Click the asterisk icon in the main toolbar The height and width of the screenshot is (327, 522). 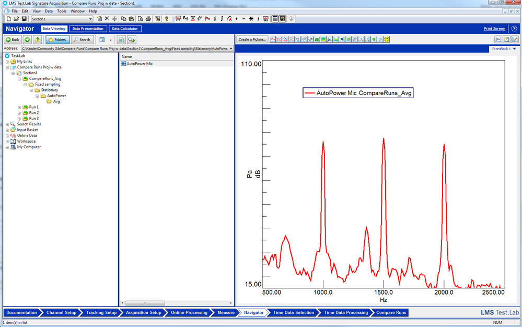coord(251,19)
